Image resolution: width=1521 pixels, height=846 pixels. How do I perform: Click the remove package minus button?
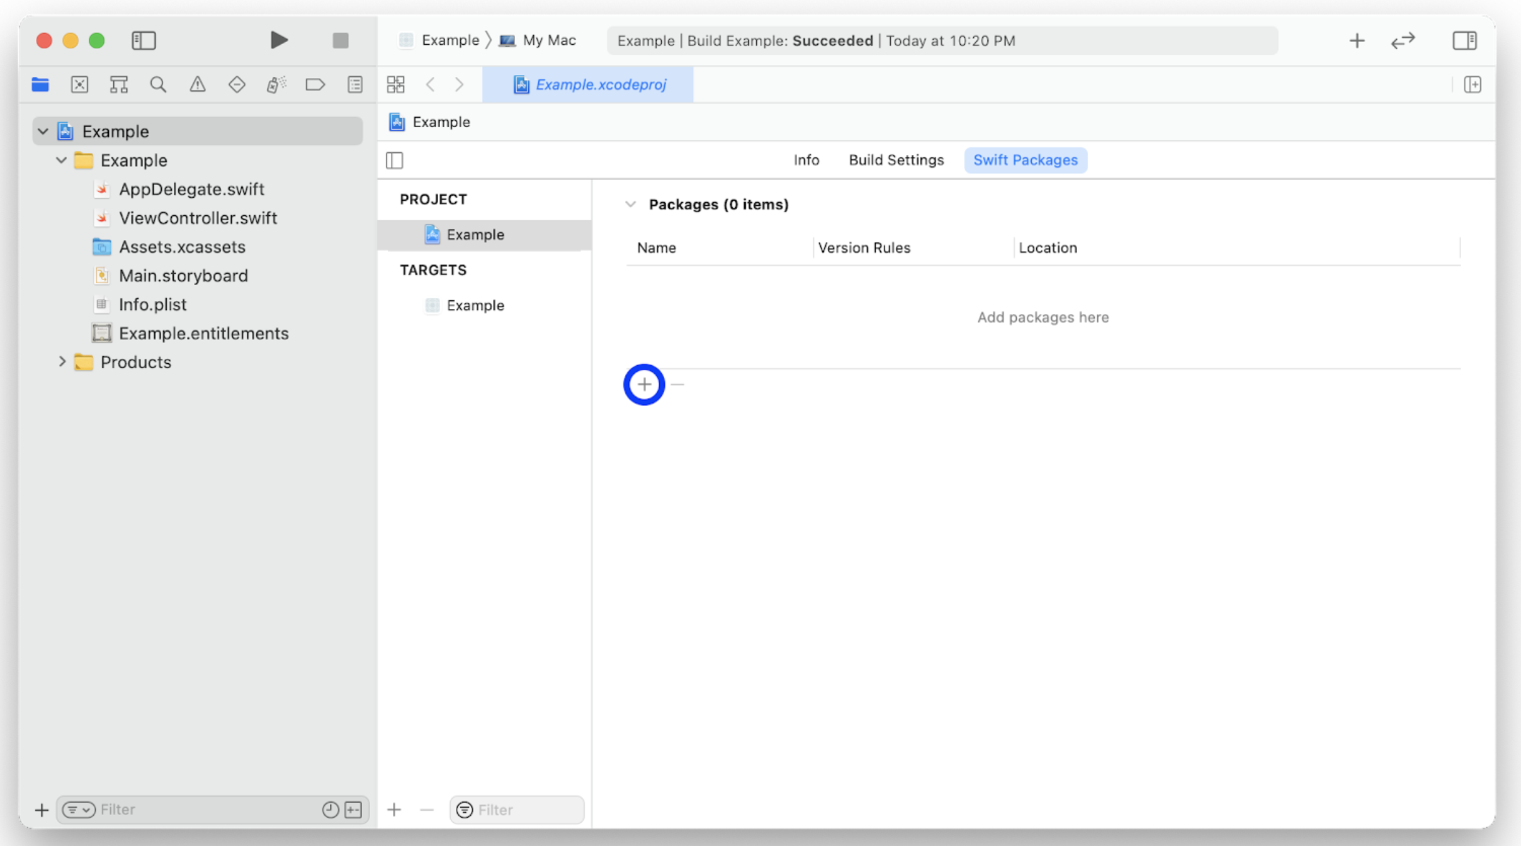coord(677,384)
